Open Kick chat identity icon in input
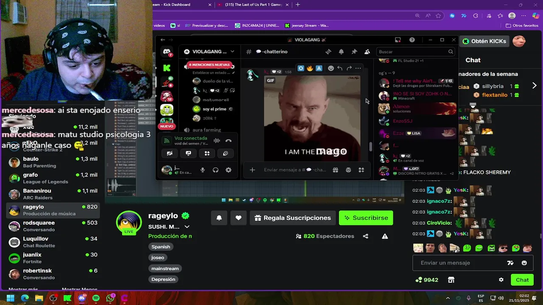The width and height of the screenshot is (543, 305). 510,263
